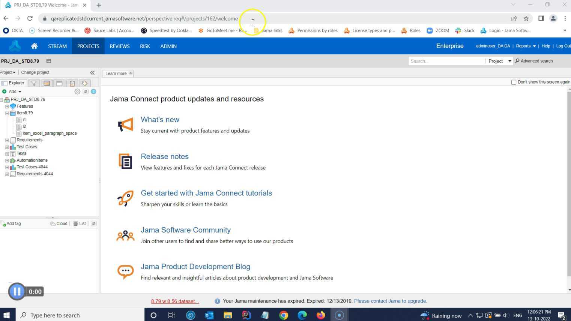Open the REVIEWS menu
The height and width of the screenshot is (321, 571).
tap(120, 46)
